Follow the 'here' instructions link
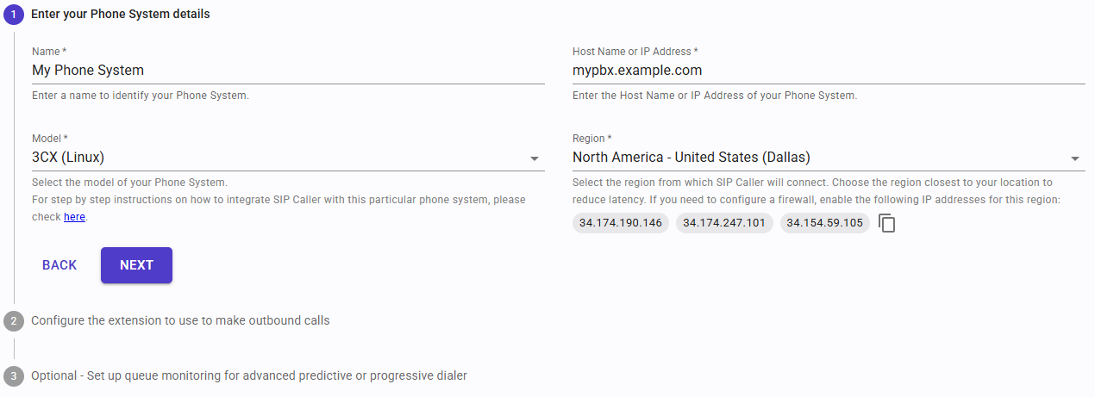 (x=74, y=217)
